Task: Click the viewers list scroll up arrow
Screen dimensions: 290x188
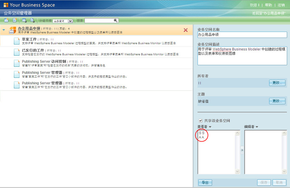Action: click(237, 133)
